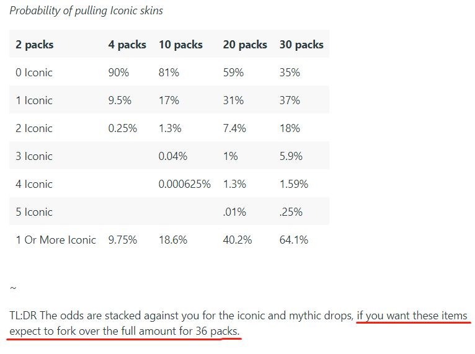Click the underlined "if you want these items" text
This screenshot has height=354, width=475.
pyautogui.click(x=412, y=316)
